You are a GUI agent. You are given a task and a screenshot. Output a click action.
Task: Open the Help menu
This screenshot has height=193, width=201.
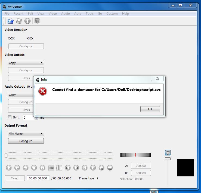(x=125, y=14)
